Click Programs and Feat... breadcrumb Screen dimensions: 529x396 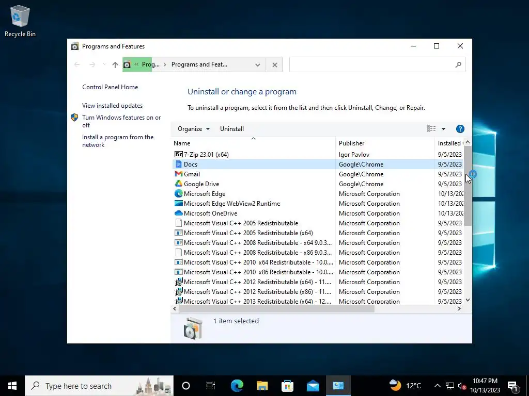pyautogui.click(x=199, y=64)
